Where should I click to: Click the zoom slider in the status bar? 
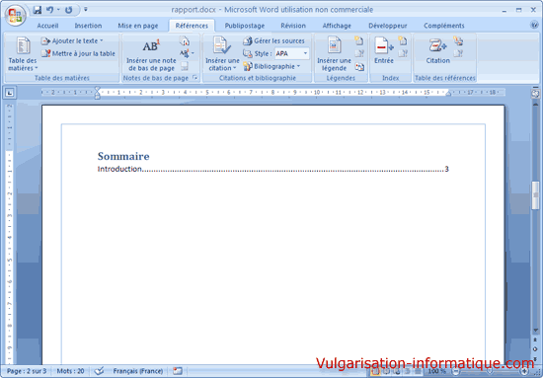490,371
